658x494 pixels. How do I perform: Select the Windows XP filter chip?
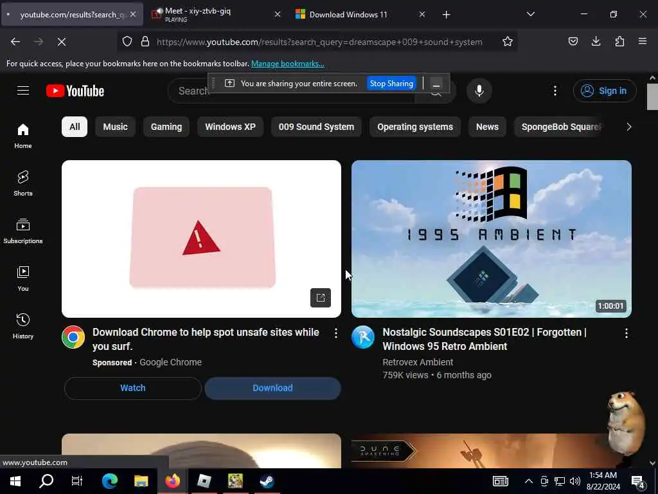(x=231, y=127)
